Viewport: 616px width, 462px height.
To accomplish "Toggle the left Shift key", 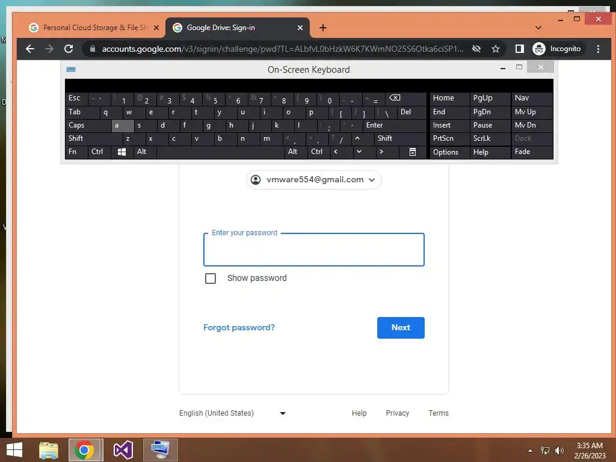I will click(x=94, y=138).
